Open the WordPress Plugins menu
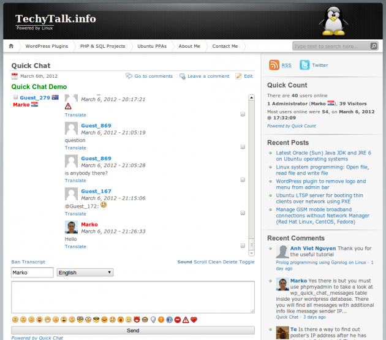The image size is (386, 340). [x=47, y=46]
